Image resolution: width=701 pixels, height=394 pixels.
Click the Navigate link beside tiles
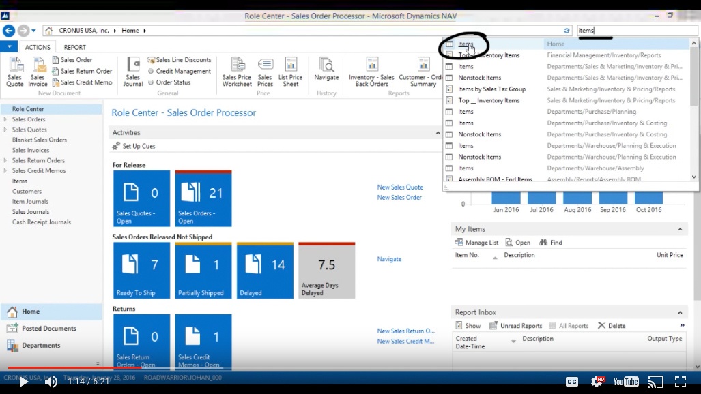pyautogui.click(x=389, y=259)
